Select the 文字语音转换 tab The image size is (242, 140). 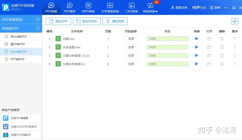(x=110, y=8)
